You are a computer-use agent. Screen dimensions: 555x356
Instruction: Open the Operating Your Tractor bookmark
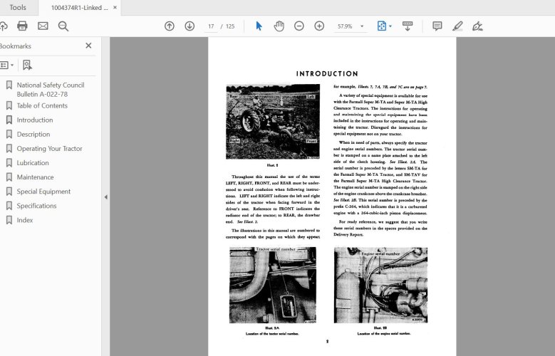[49, 149]
